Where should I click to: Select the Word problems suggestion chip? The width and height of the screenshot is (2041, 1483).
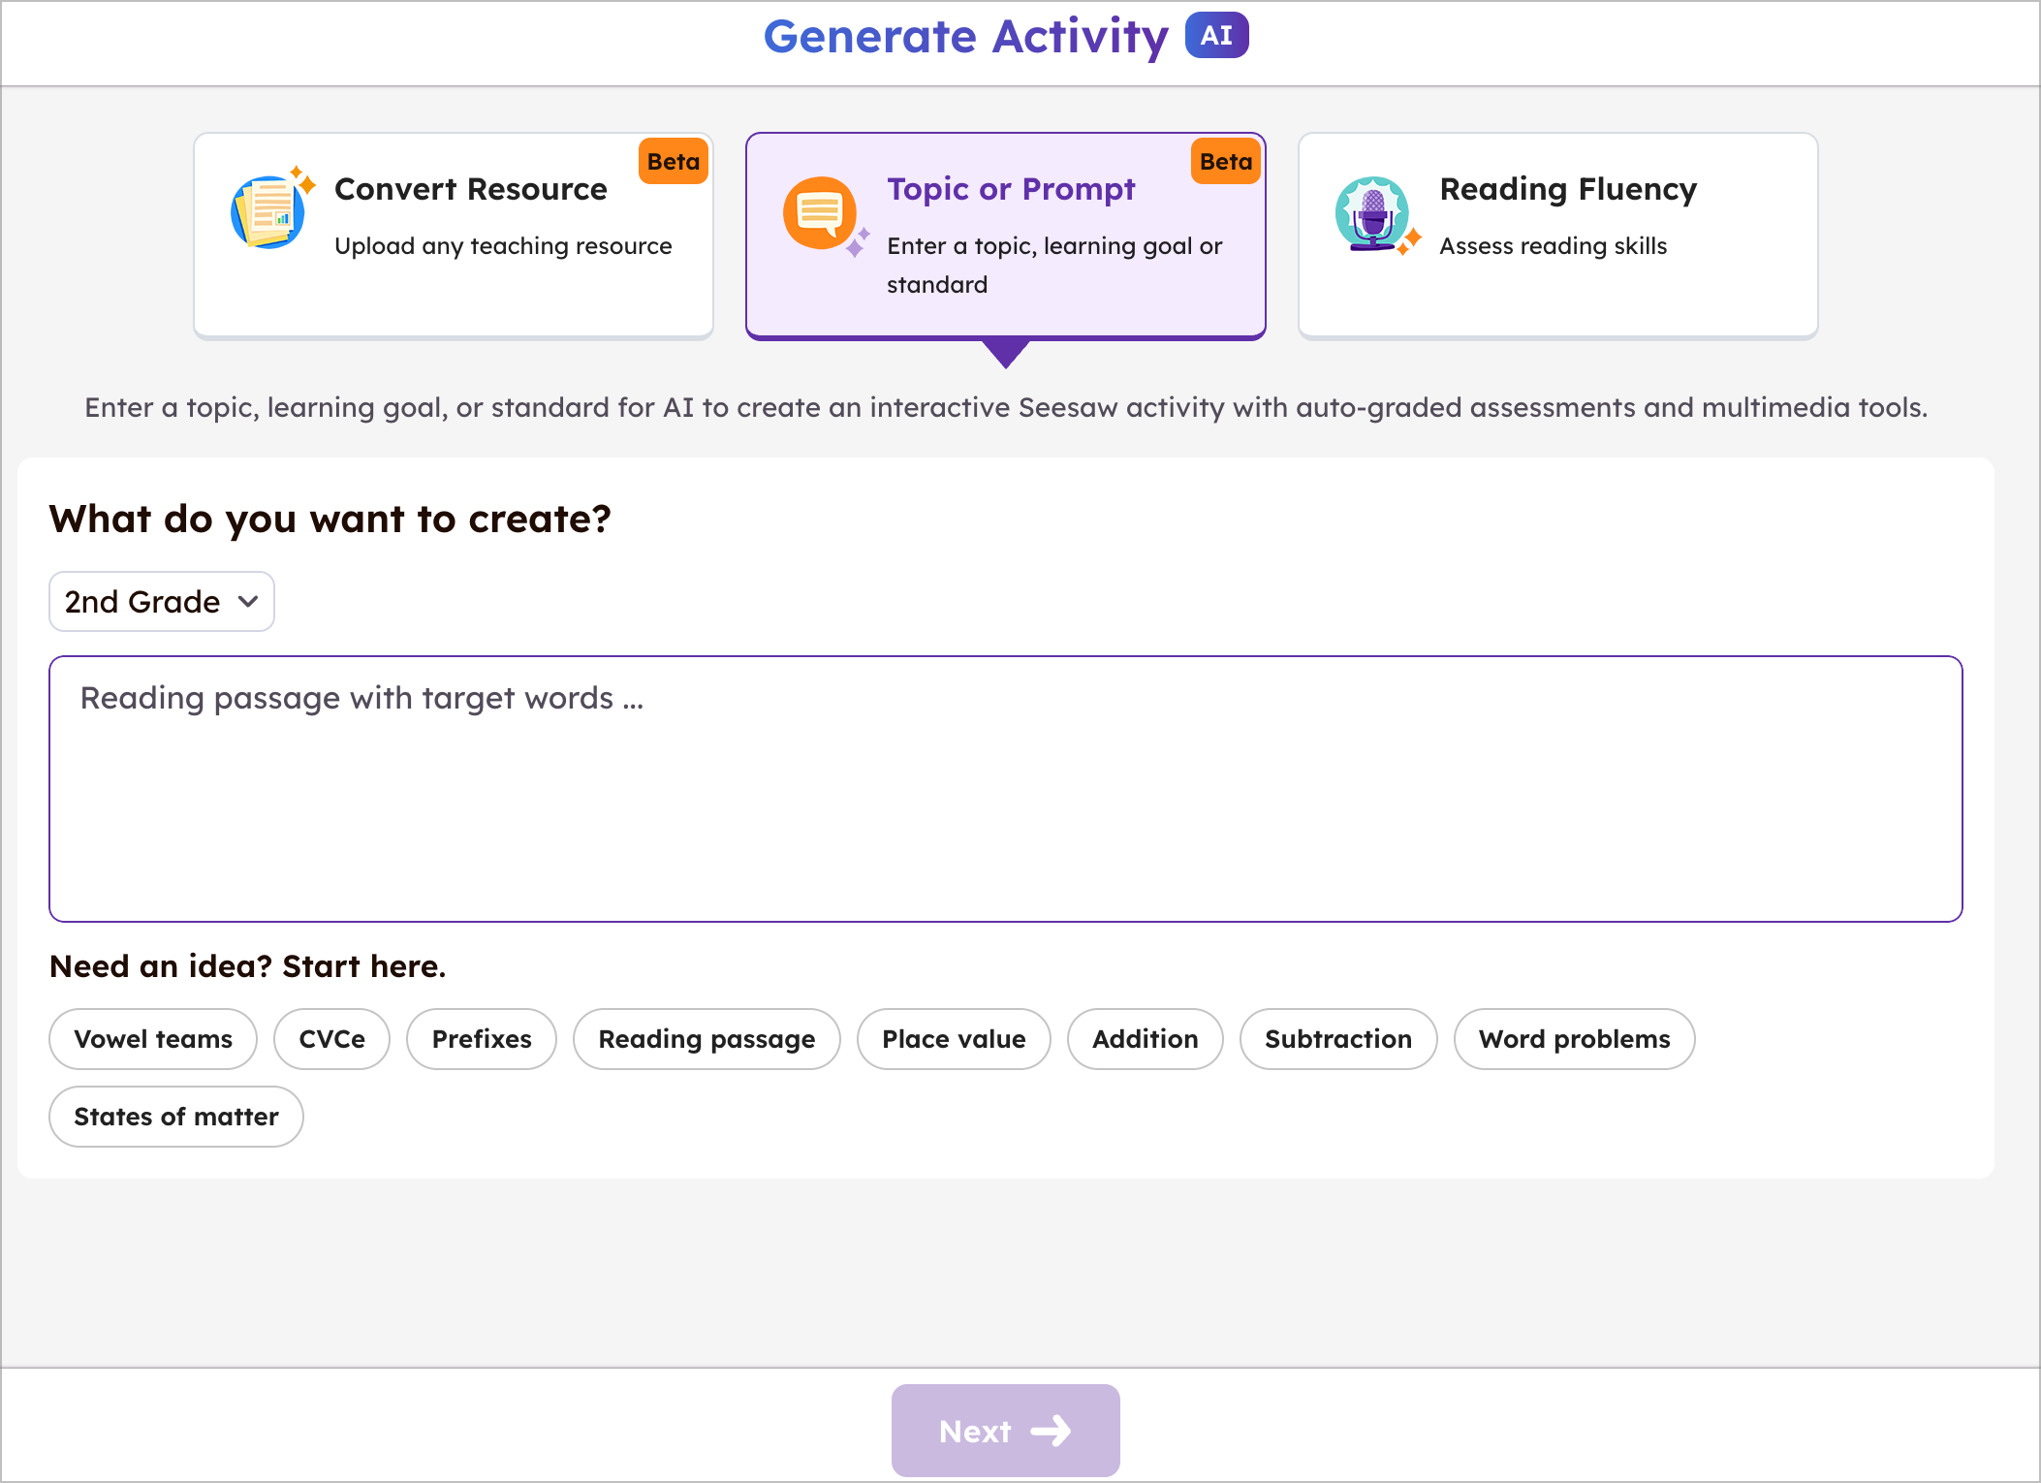tap(1574, 1039)
